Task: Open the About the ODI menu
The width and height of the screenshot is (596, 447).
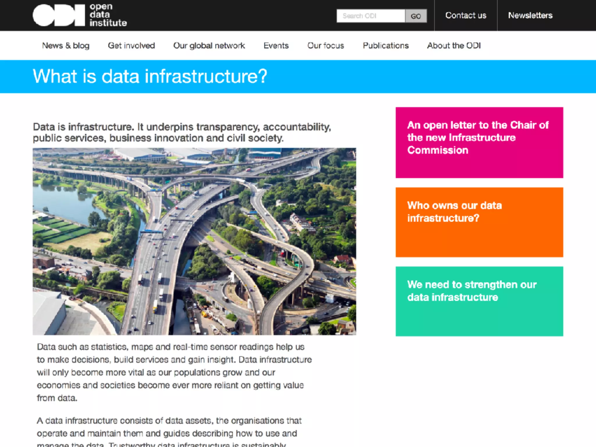Action: click(x=454, y=46)
